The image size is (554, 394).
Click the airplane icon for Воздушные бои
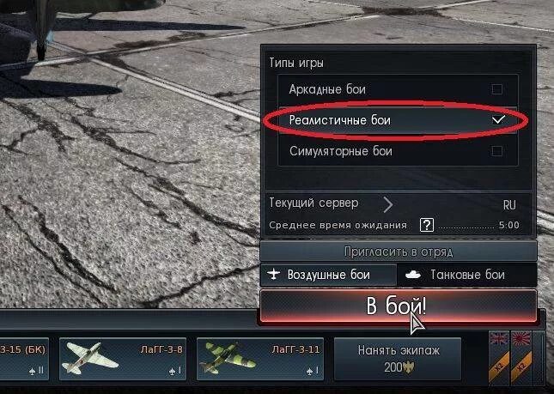tap(273, 275)
